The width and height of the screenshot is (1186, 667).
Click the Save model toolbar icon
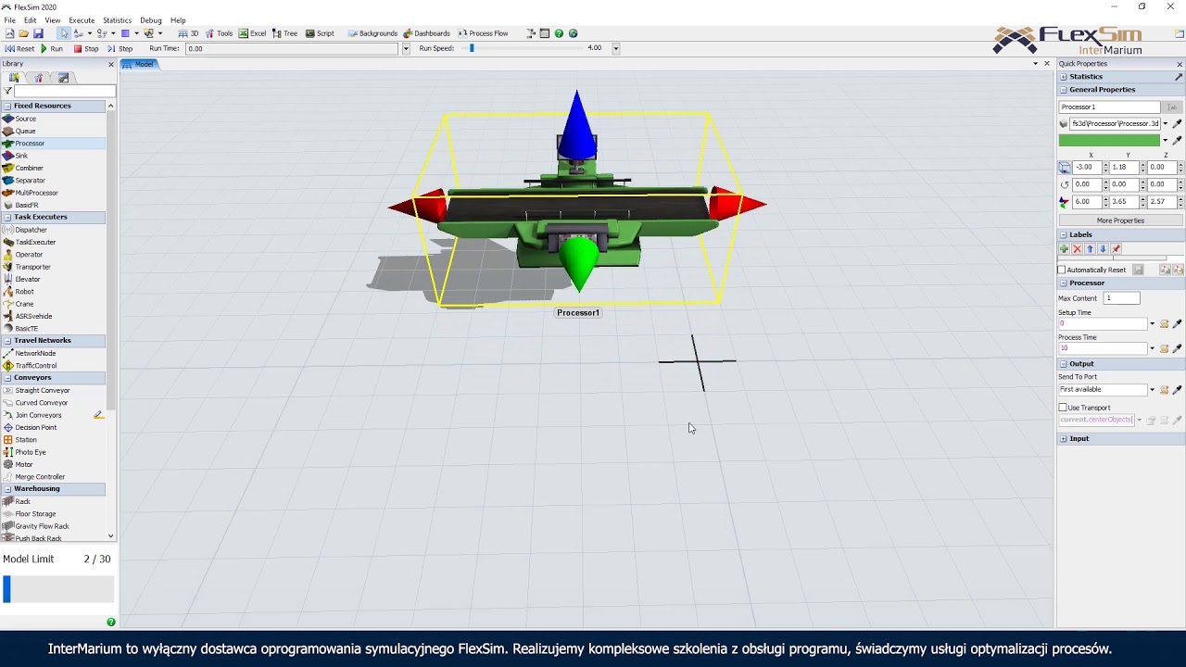(38, 33)
